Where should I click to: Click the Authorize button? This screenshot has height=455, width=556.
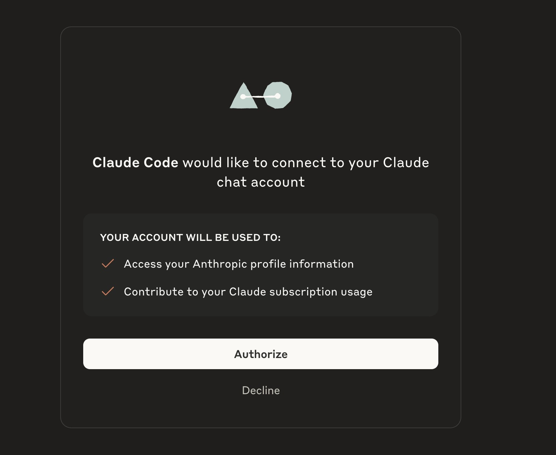260,354
